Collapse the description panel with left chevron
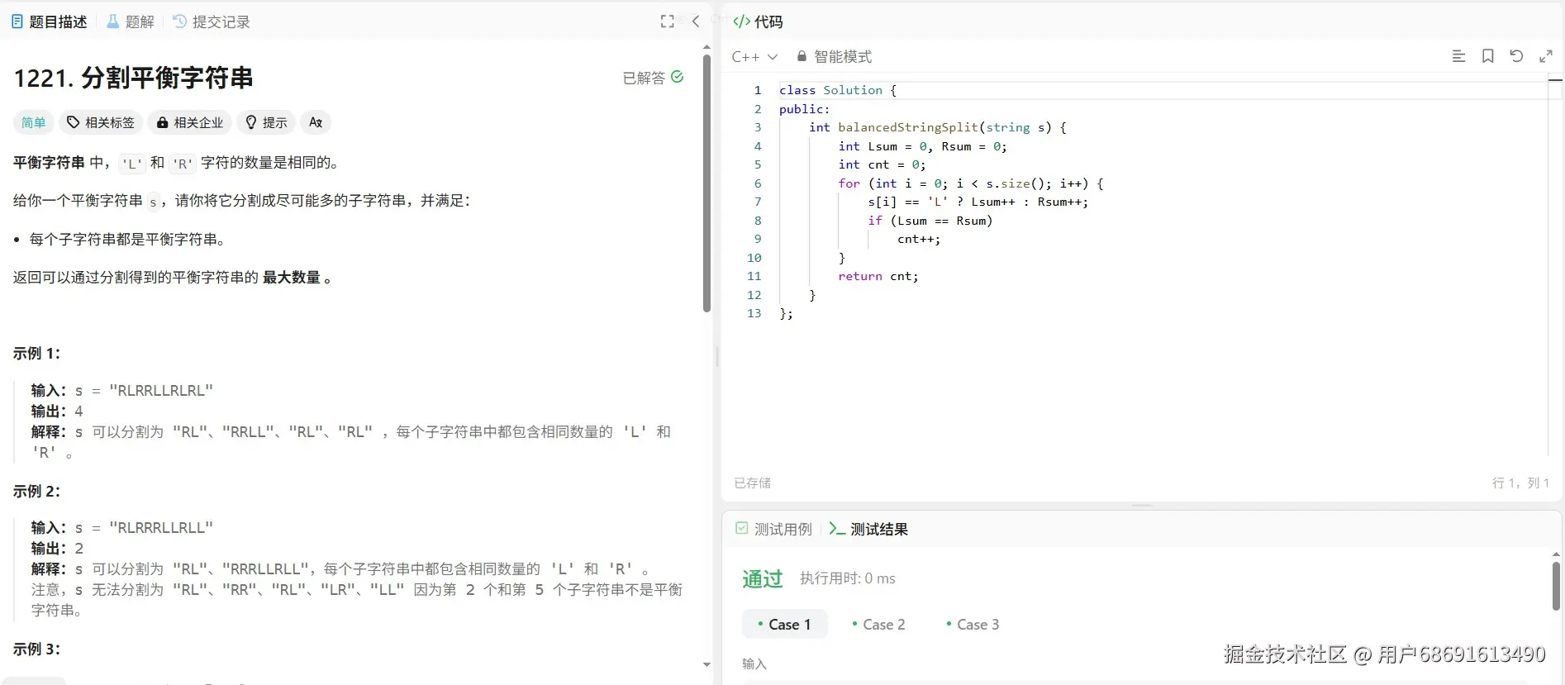Image resolution: width=1565 pixels, height=685 pixels. pos(696,21)
